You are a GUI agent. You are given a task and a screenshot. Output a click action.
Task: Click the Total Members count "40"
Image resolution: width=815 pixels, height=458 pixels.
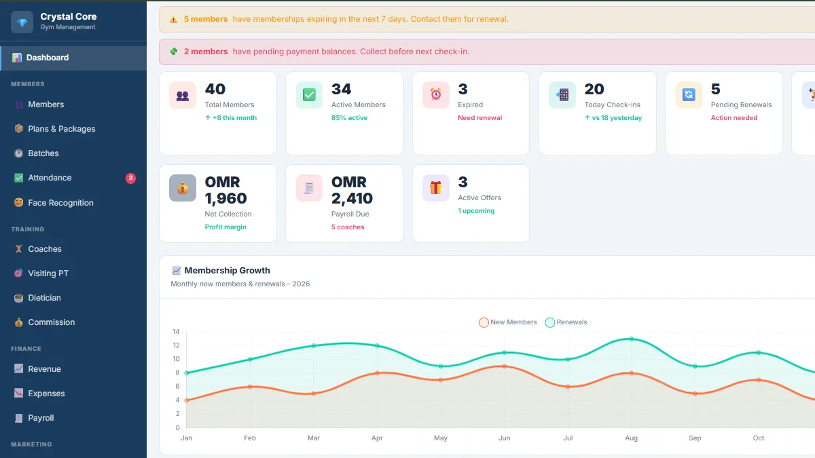tap(215, 90)
